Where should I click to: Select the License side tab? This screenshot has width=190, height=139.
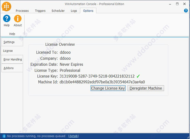coord(12,51)
